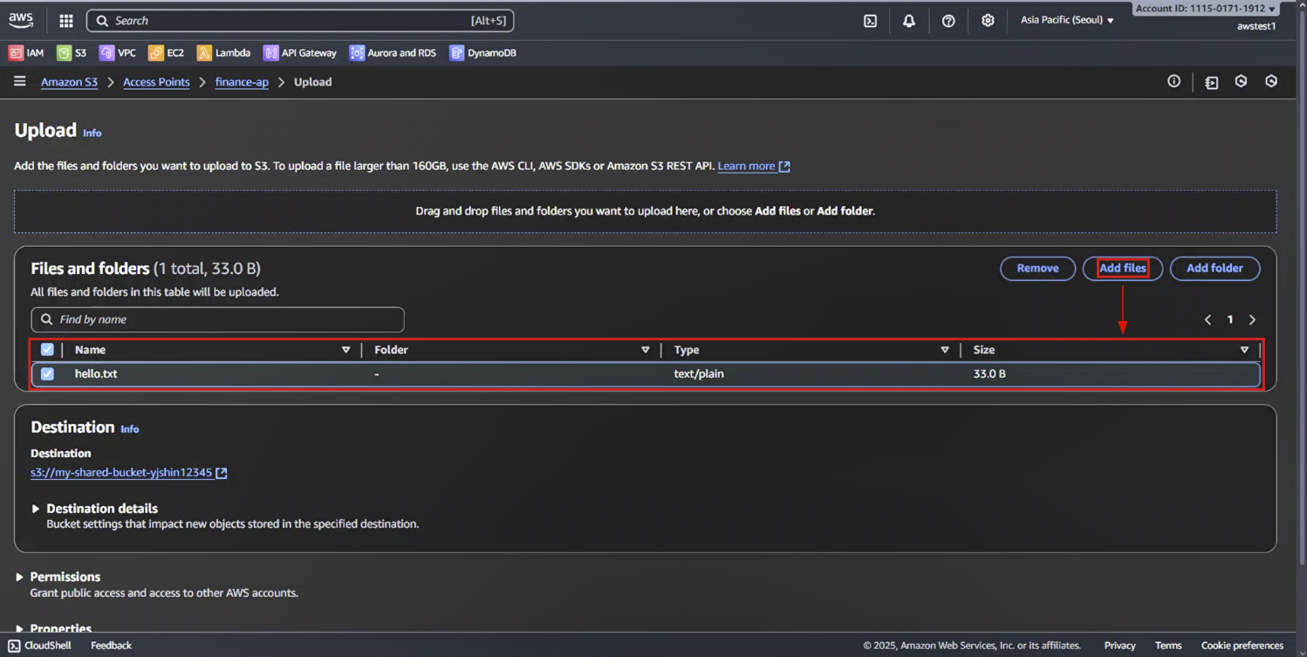Open the Account ID dropdown
The width and height of the screenshot is (1307, 657).
tap(1206, 9)
